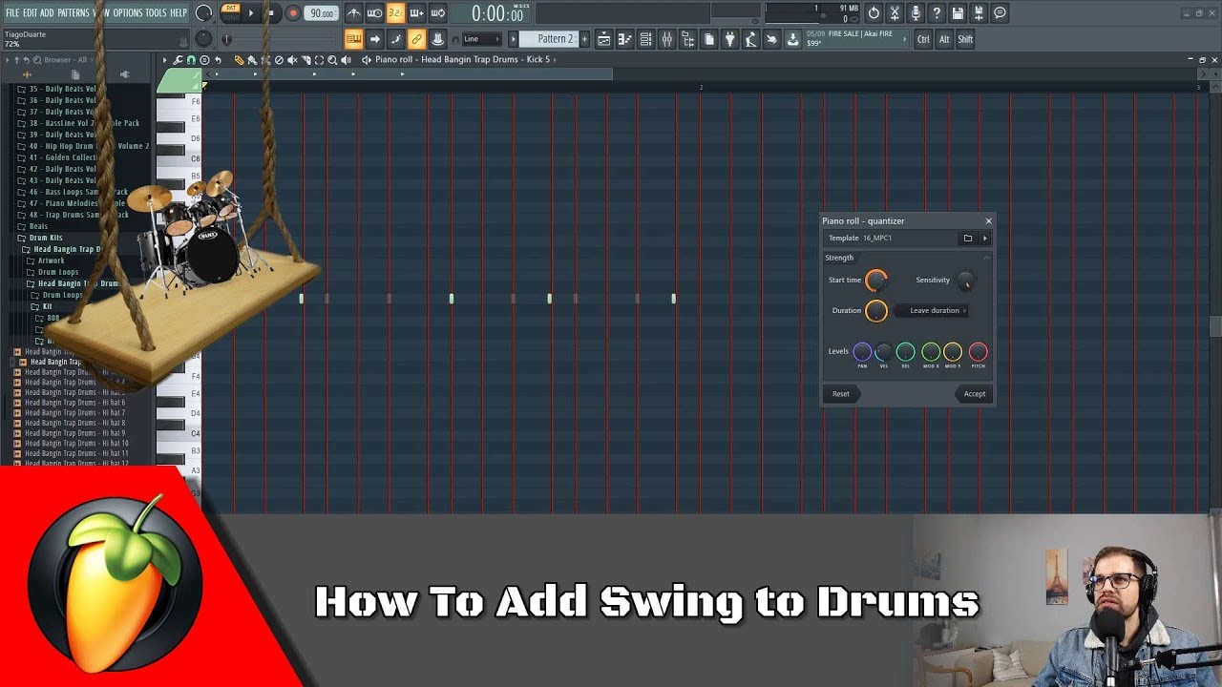
Task: Click the one-click audio recording icon
Action: click(751, 39)
